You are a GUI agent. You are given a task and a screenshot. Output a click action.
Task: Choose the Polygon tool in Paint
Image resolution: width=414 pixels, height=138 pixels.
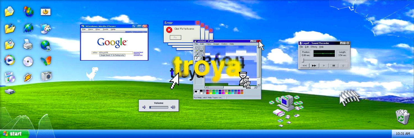(201, 69)
